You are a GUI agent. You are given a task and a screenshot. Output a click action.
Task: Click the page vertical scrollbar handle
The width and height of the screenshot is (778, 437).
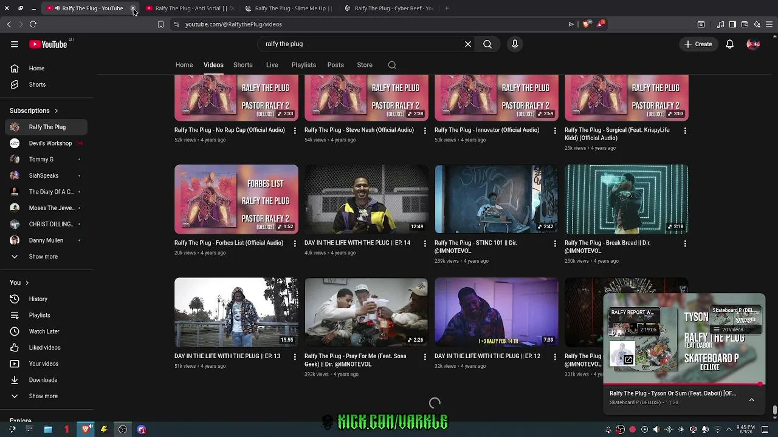click(x=774, y=410)
